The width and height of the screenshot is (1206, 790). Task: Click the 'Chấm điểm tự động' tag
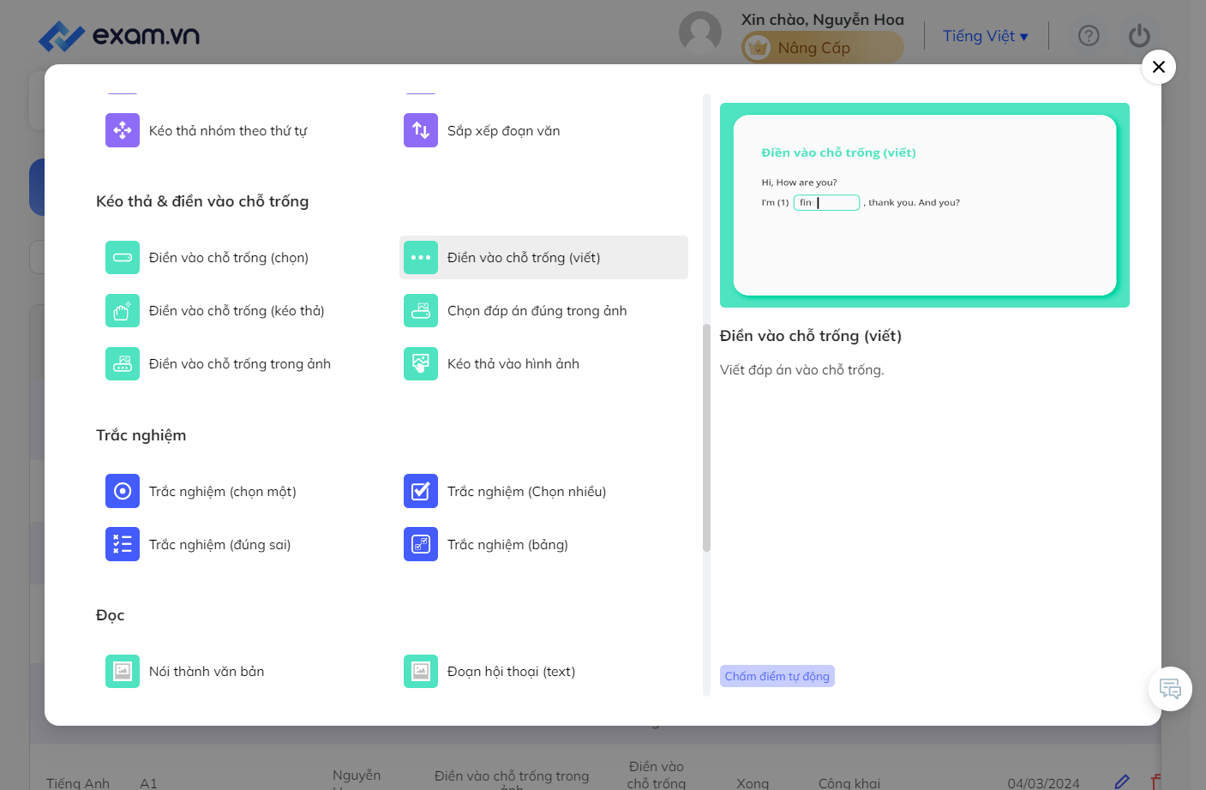click(x=777, y=676)
